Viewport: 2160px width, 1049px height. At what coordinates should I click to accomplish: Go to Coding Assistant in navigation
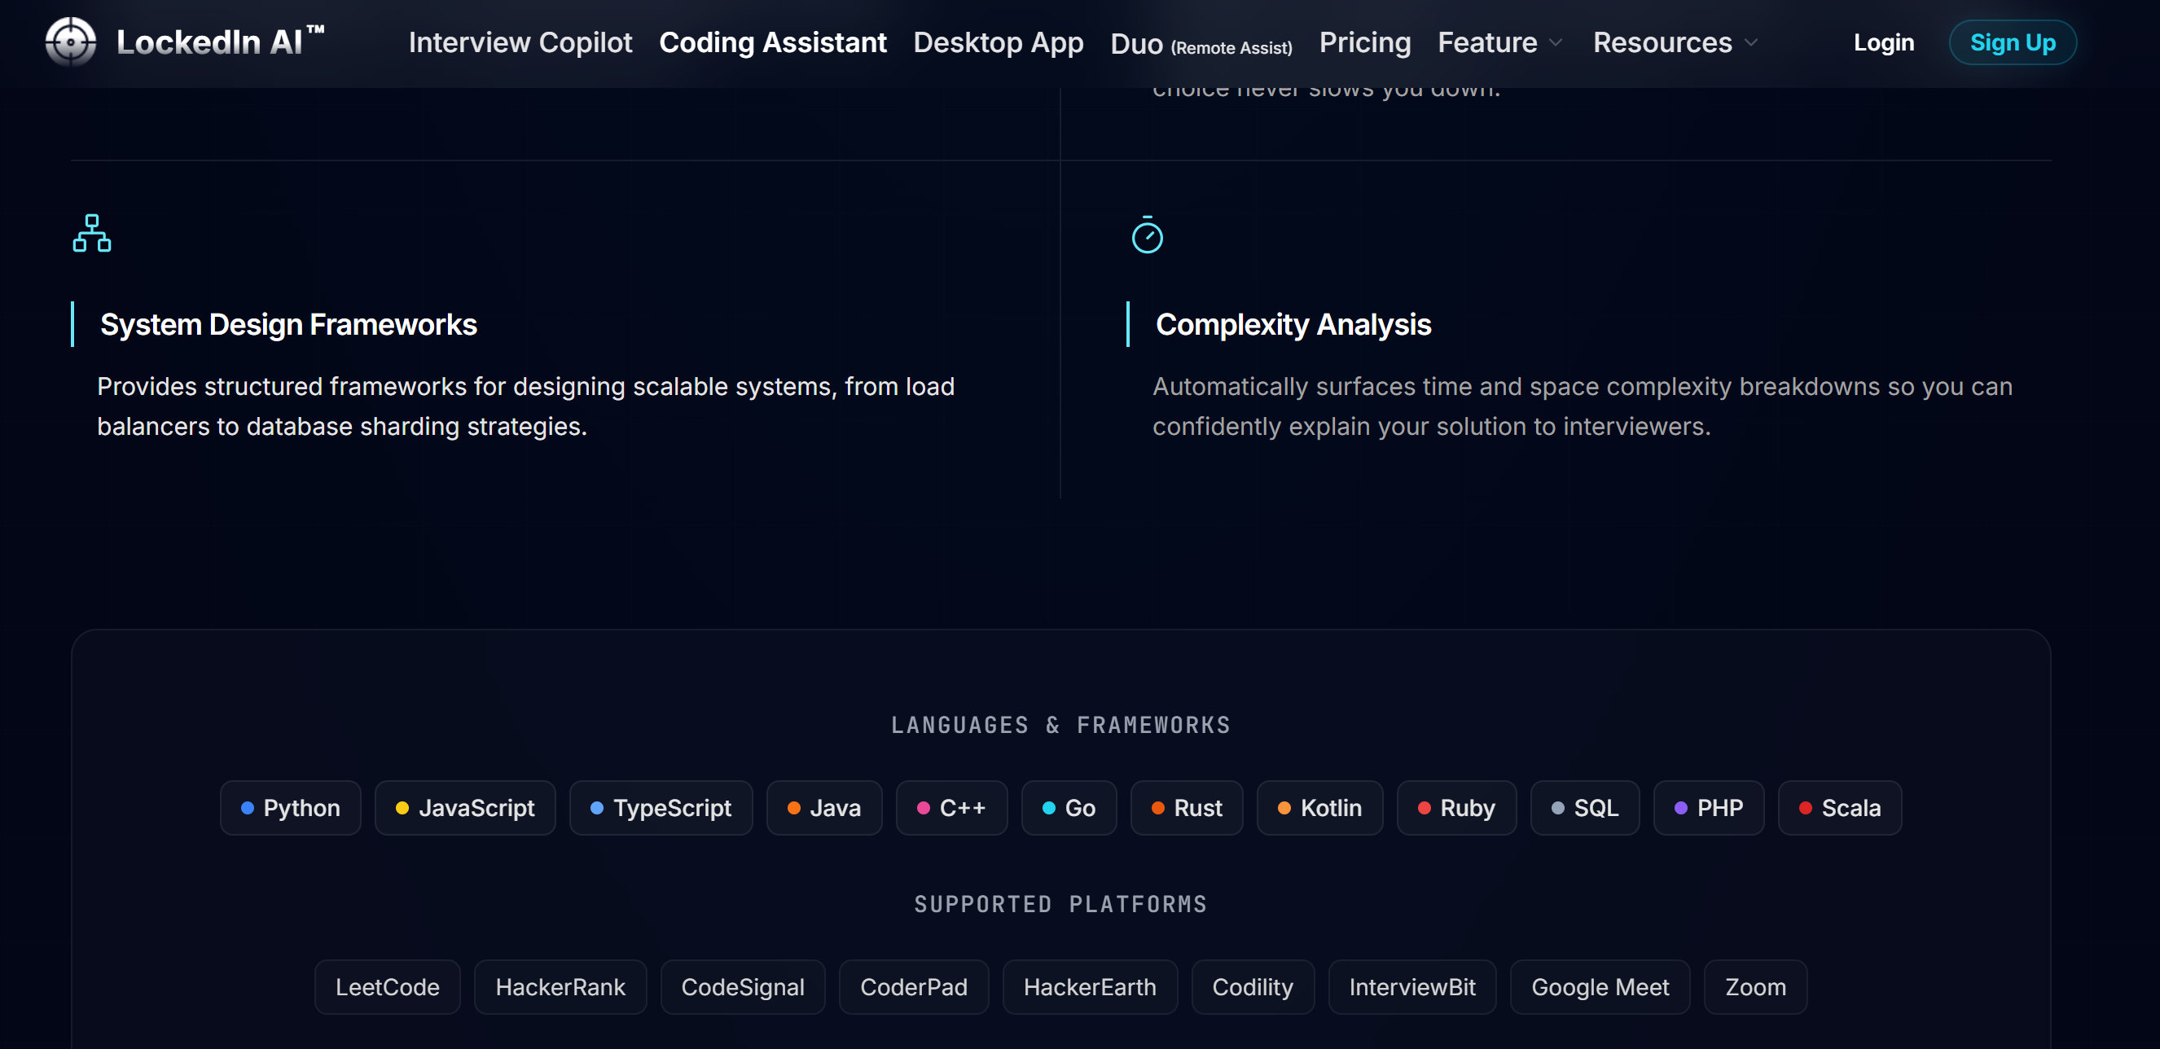[772, 42]
